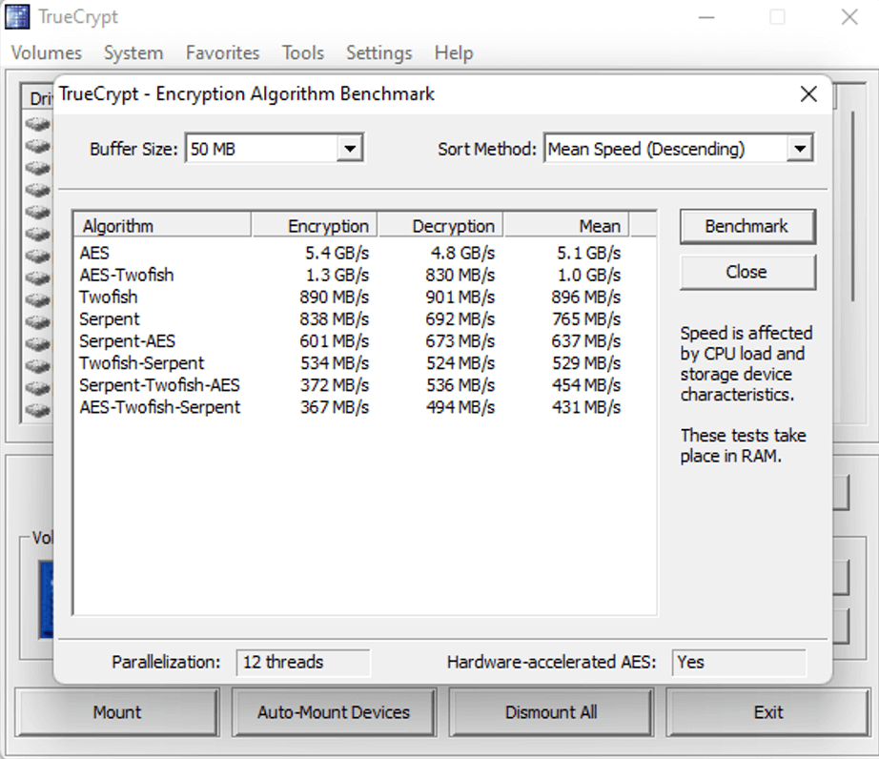Click the Parallelization threads field
879x759 pixels.
[x=302, y=662]
